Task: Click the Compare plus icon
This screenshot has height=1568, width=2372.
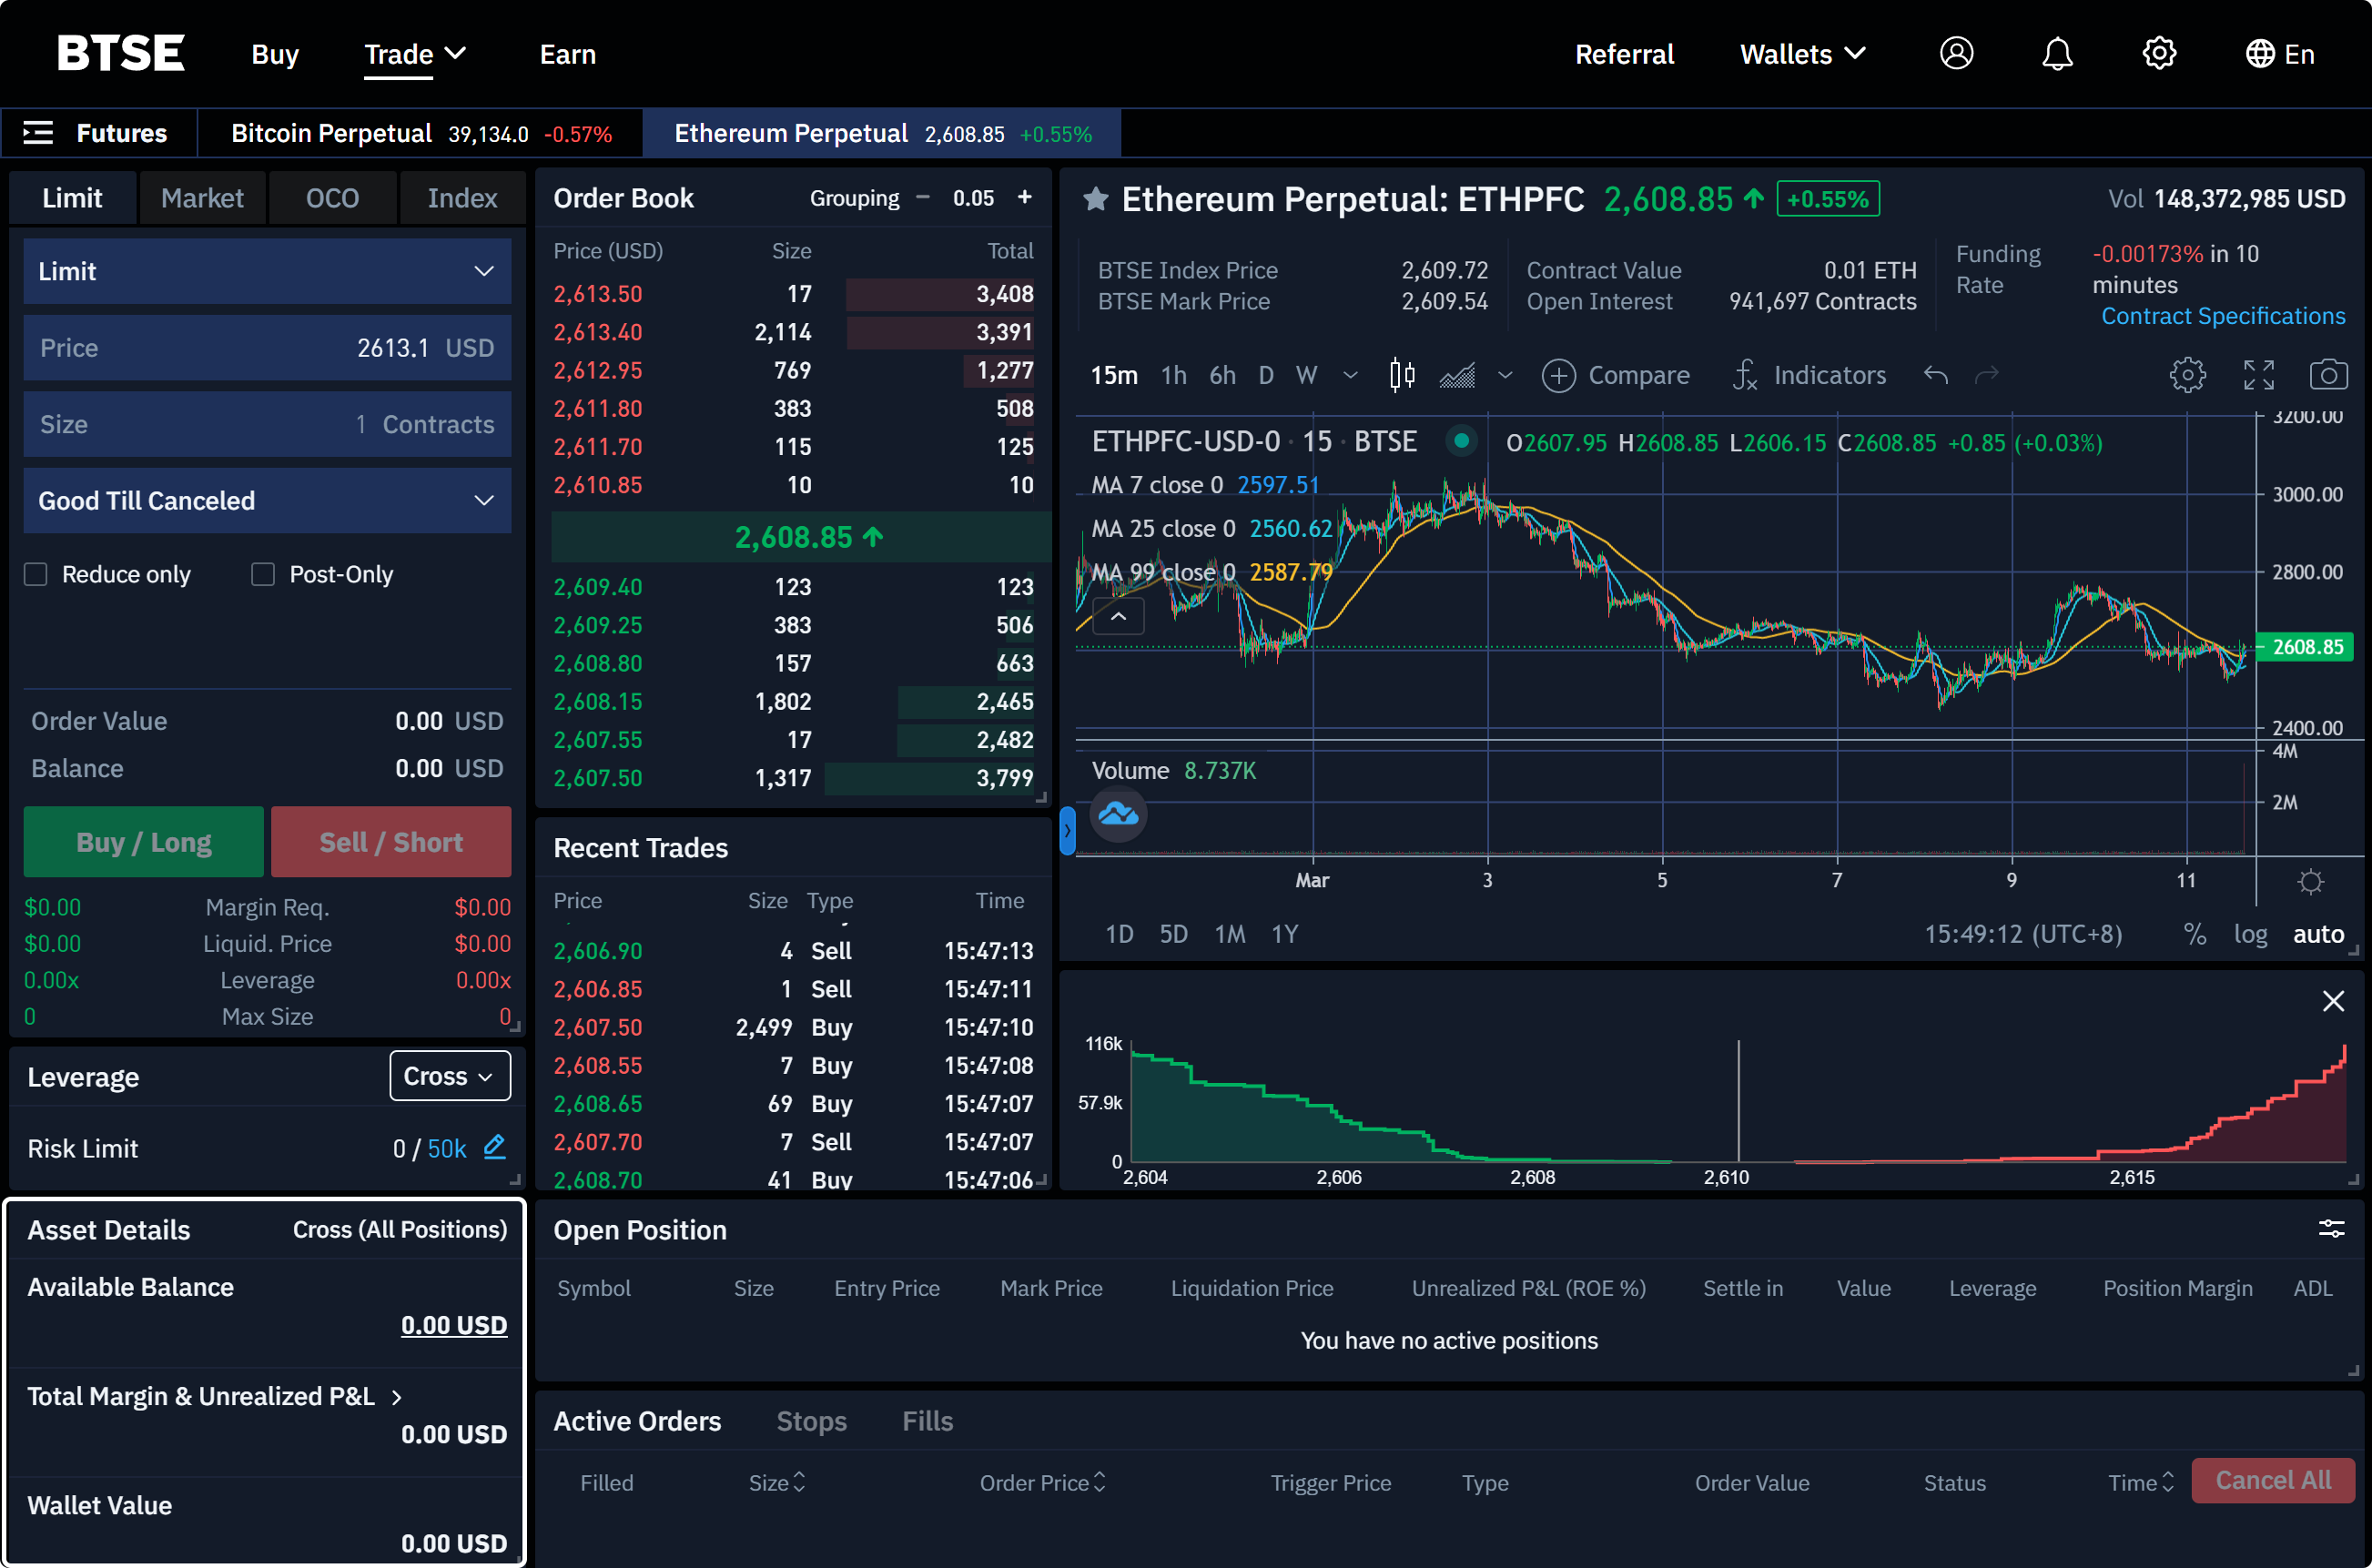Action: [1558, 376]
